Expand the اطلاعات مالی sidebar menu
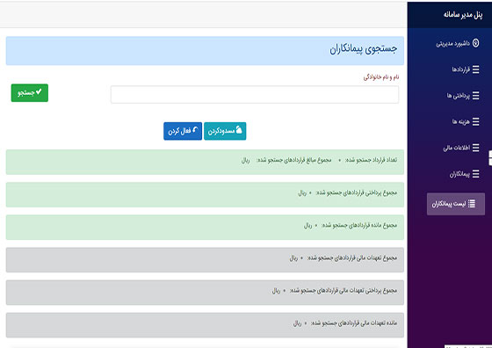Screen dimensions: 492x348 [x=461, y=148]
